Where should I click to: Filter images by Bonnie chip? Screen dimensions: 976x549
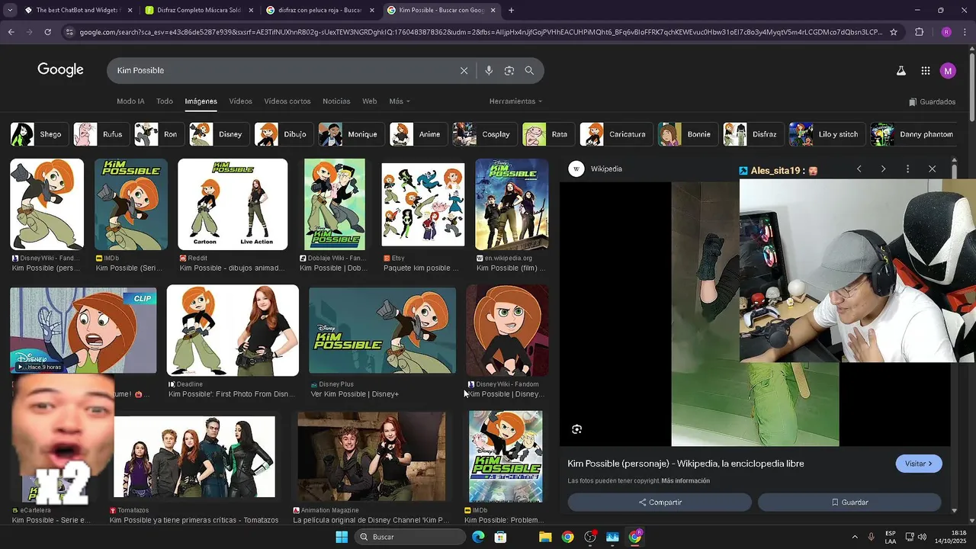point(687,134)
